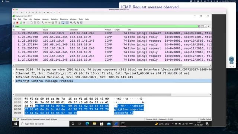Click the Close capture file toolbar icon
Viewport: 238px width, 134px height.
[x=35, y=23]
